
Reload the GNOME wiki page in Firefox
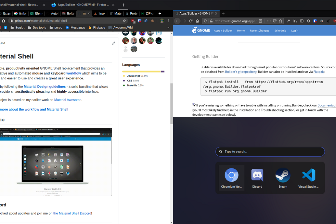point(191,21)
